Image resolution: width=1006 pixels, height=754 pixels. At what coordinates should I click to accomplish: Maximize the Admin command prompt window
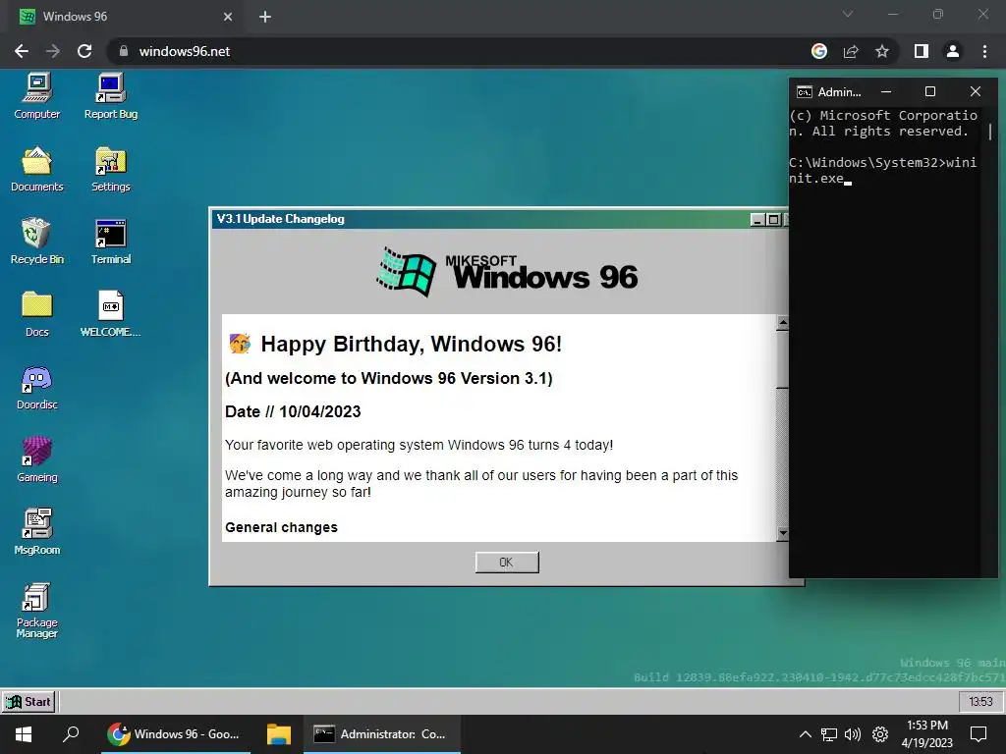[929, 91]
